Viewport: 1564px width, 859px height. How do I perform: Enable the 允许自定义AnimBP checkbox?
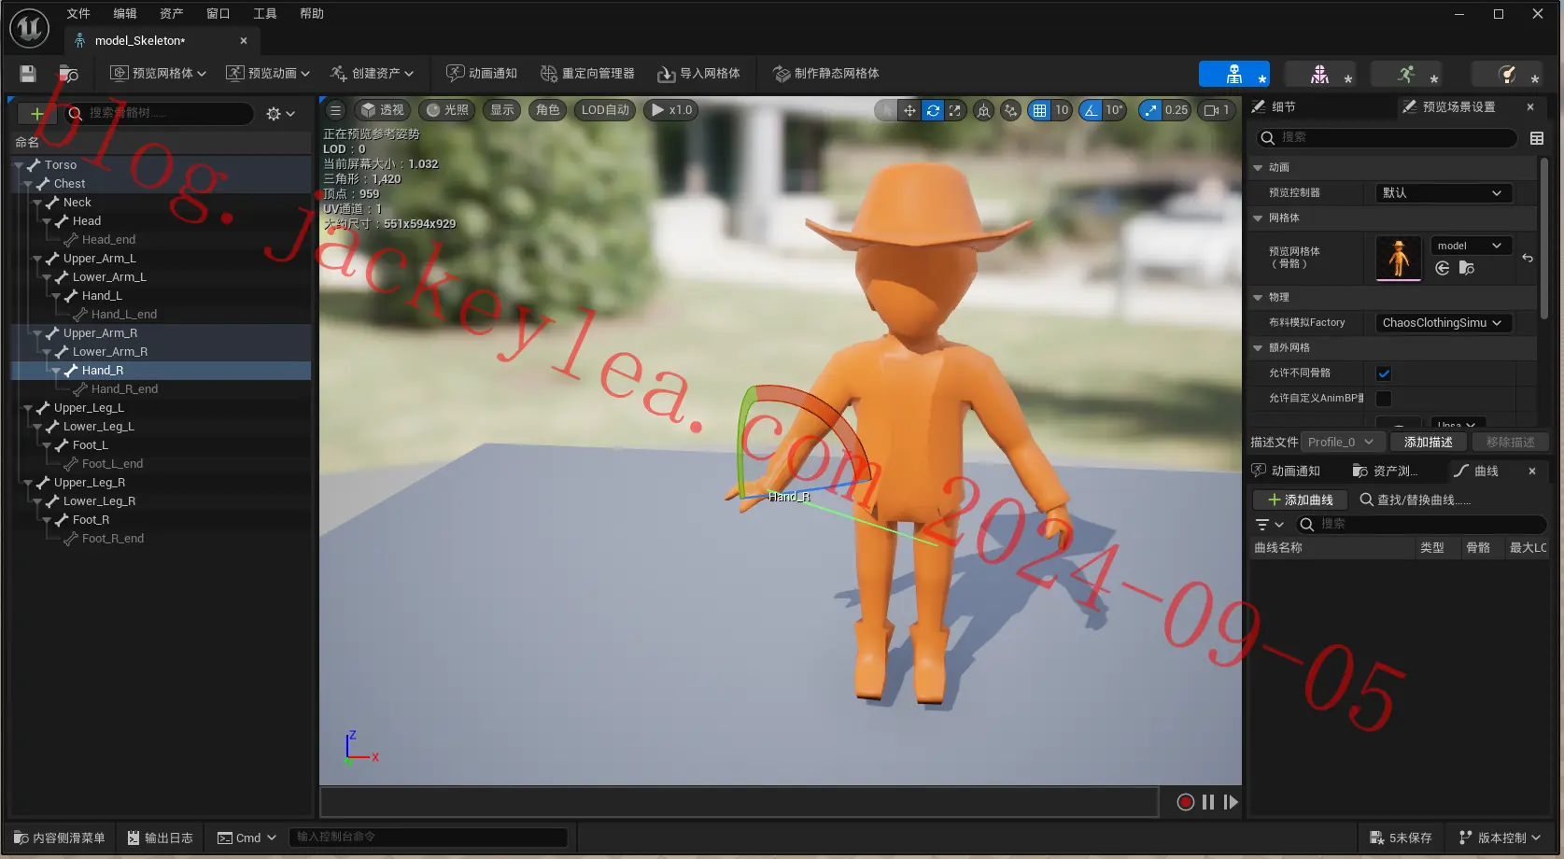point(1384,399)
